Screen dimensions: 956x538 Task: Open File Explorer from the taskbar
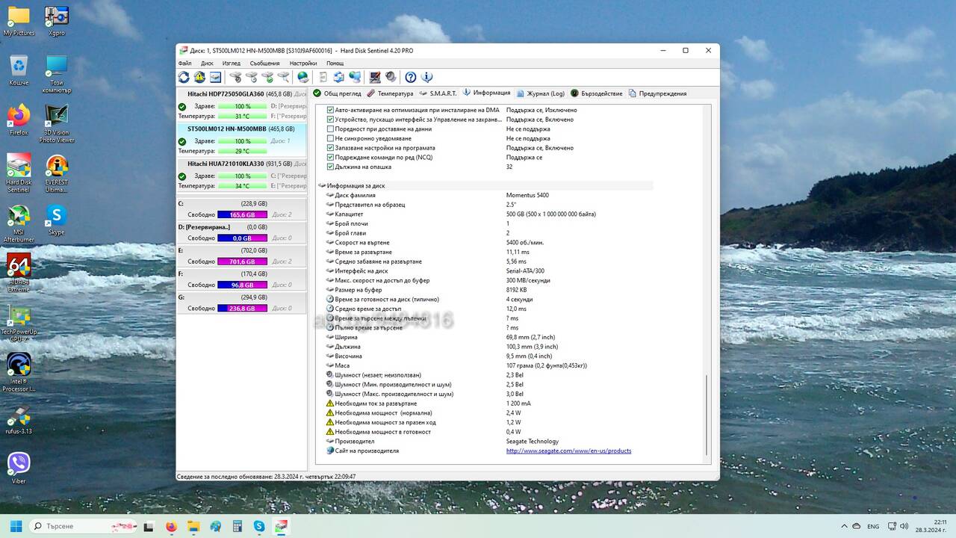194,526
